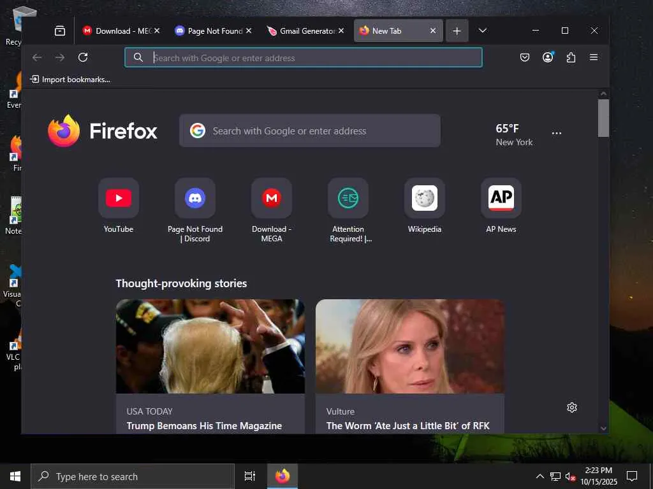The image size is (653, 489).
Task: Open the 65°F New York weather widget
Action: point(513,135)
